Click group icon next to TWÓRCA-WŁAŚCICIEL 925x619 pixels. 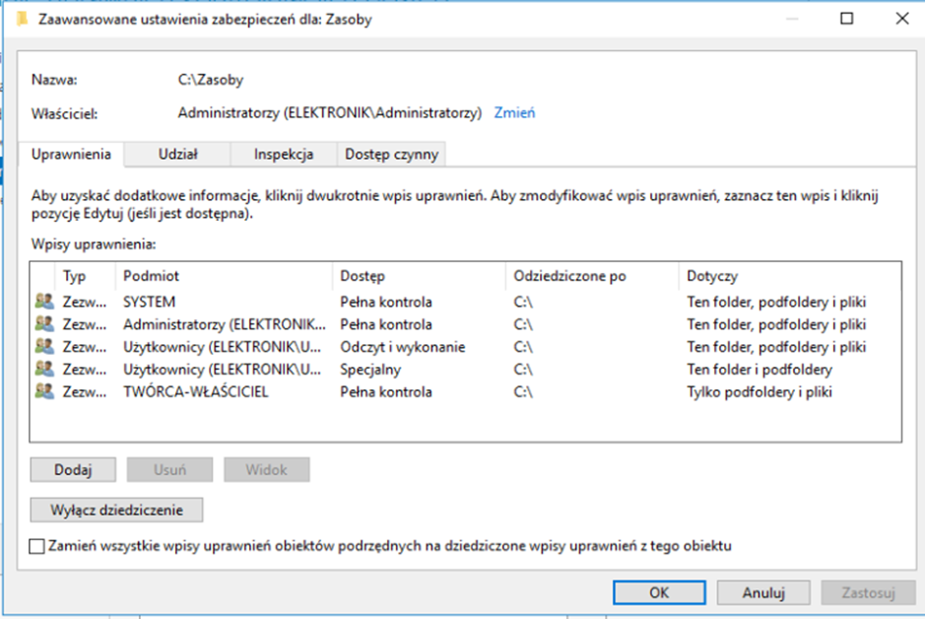click(43, 391)
